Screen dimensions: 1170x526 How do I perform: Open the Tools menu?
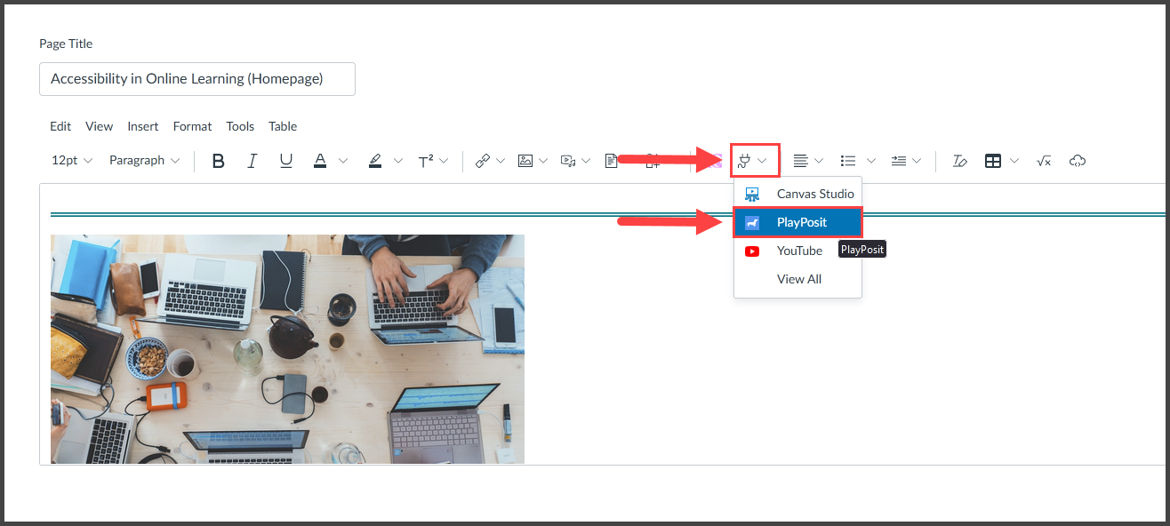[x=240, y=126]
